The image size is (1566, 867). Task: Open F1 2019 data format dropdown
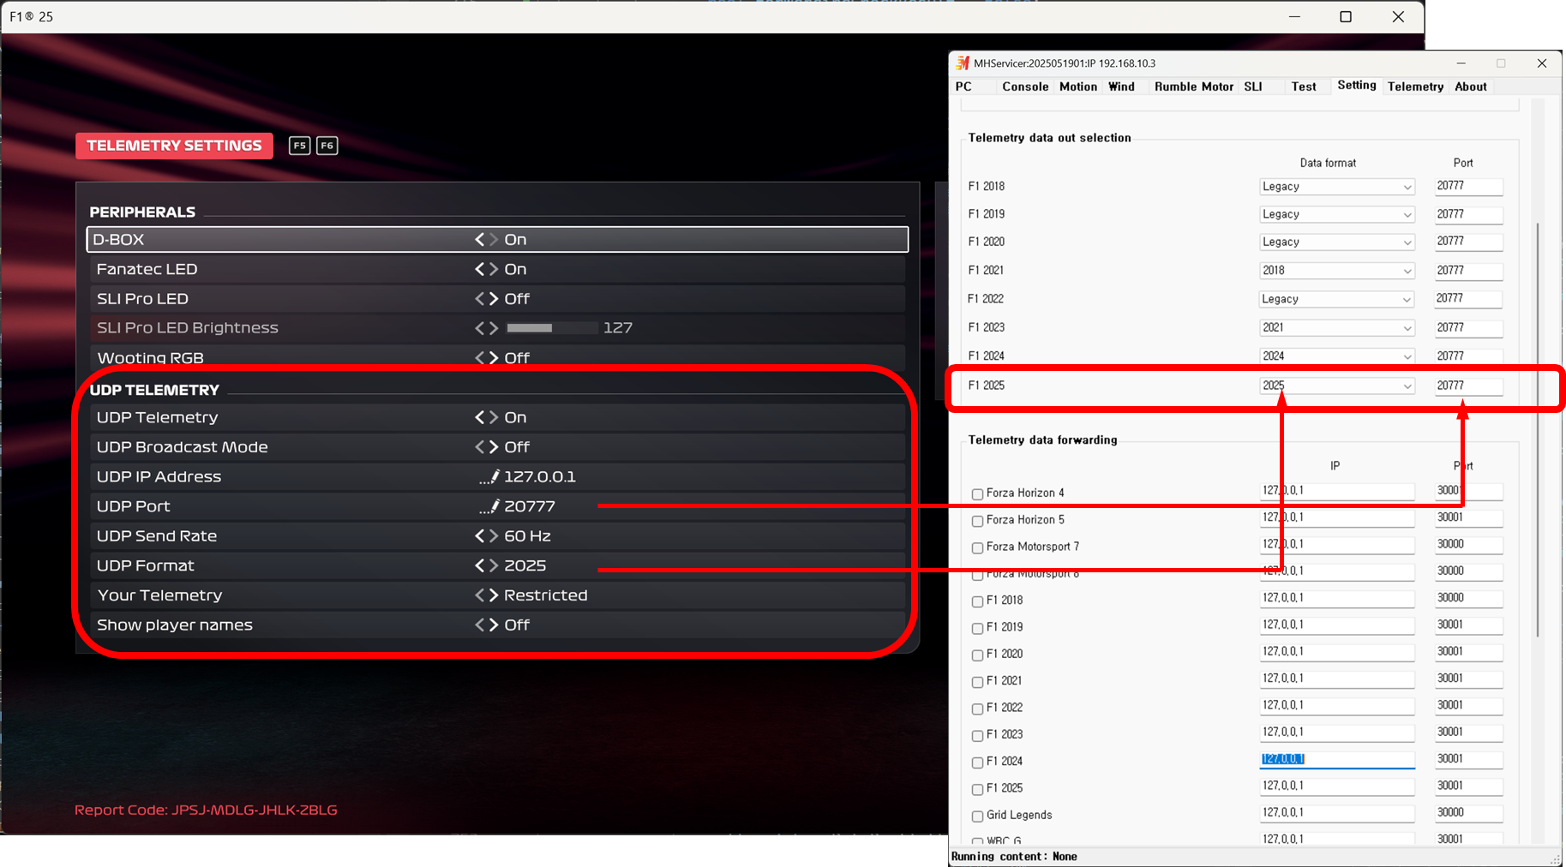click(x=1336, y=215)
